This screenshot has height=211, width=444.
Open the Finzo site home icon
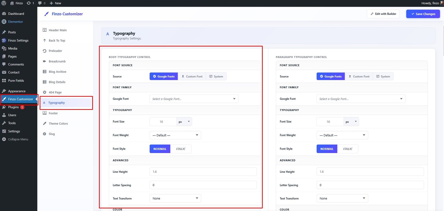tap(12, 3)
